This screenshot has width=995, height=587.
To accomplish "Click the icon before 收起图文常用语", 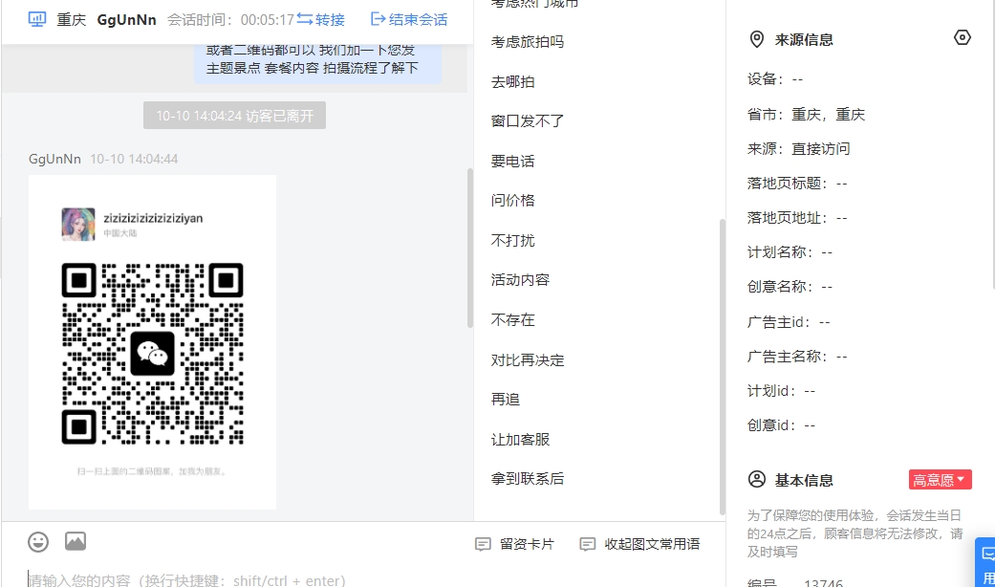I will pyautogui.click(x=588, y=544).
